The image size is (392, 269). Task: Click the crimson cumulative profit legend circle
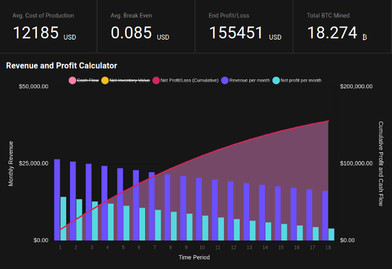click(x=156, y=81)
